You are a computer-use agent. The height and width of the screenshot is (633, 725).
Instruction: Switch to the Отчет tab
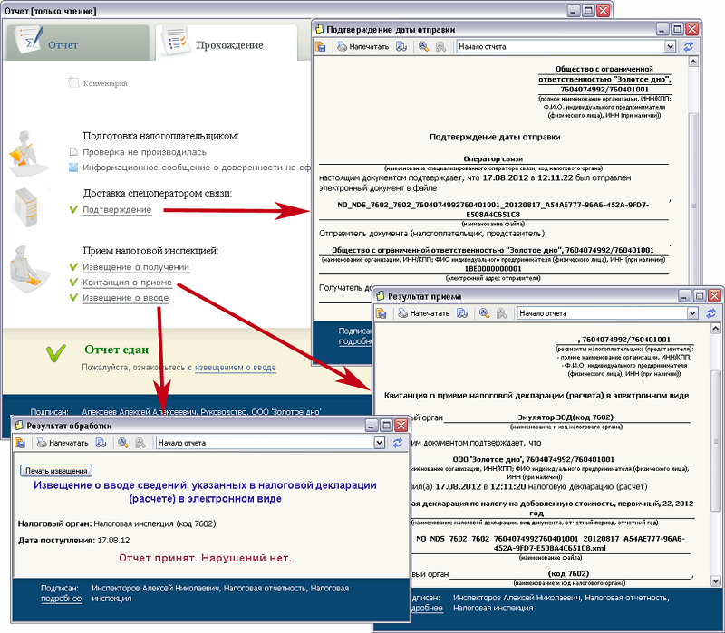pos(77,43)
